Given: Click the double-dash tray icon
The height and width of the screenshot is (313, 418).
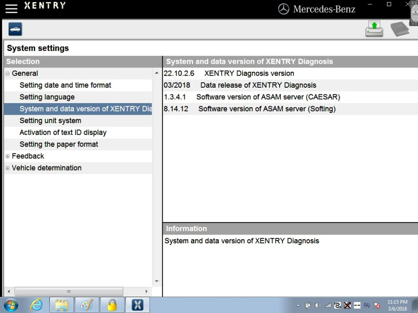Looking at the screenshot, I should tap(357, 305).
